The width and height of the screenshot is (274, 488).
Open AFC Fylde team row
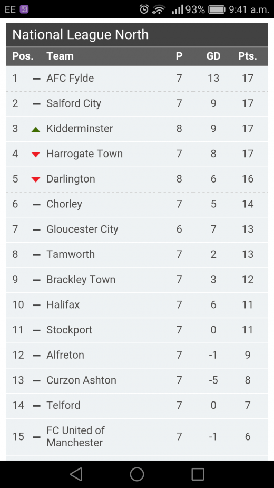[x=137, y=78]
